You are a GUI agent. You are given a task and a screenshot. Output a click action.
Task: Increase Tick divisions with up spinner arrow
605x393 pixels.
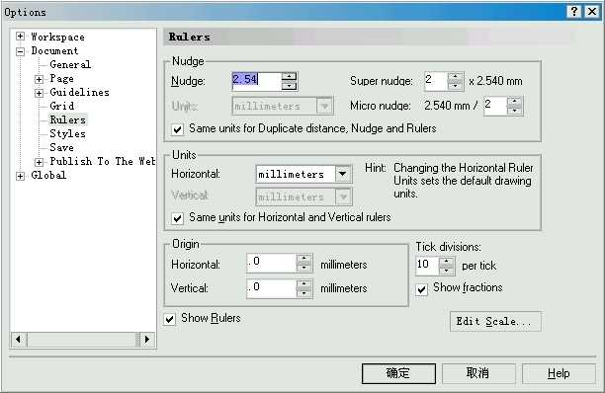447,262
